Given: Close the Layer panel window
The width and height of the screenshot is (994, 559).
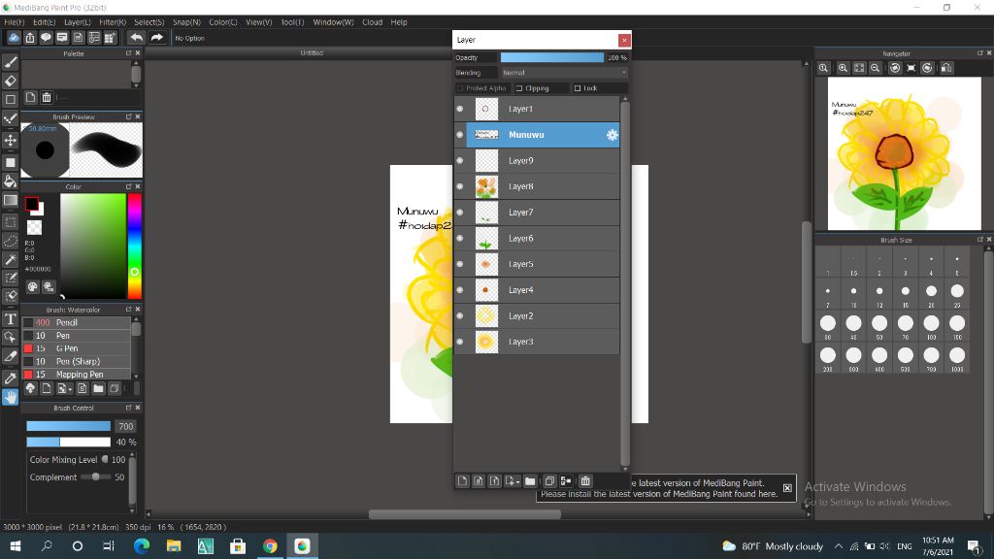Looking at the screenshot, I should tap(624, 40).
